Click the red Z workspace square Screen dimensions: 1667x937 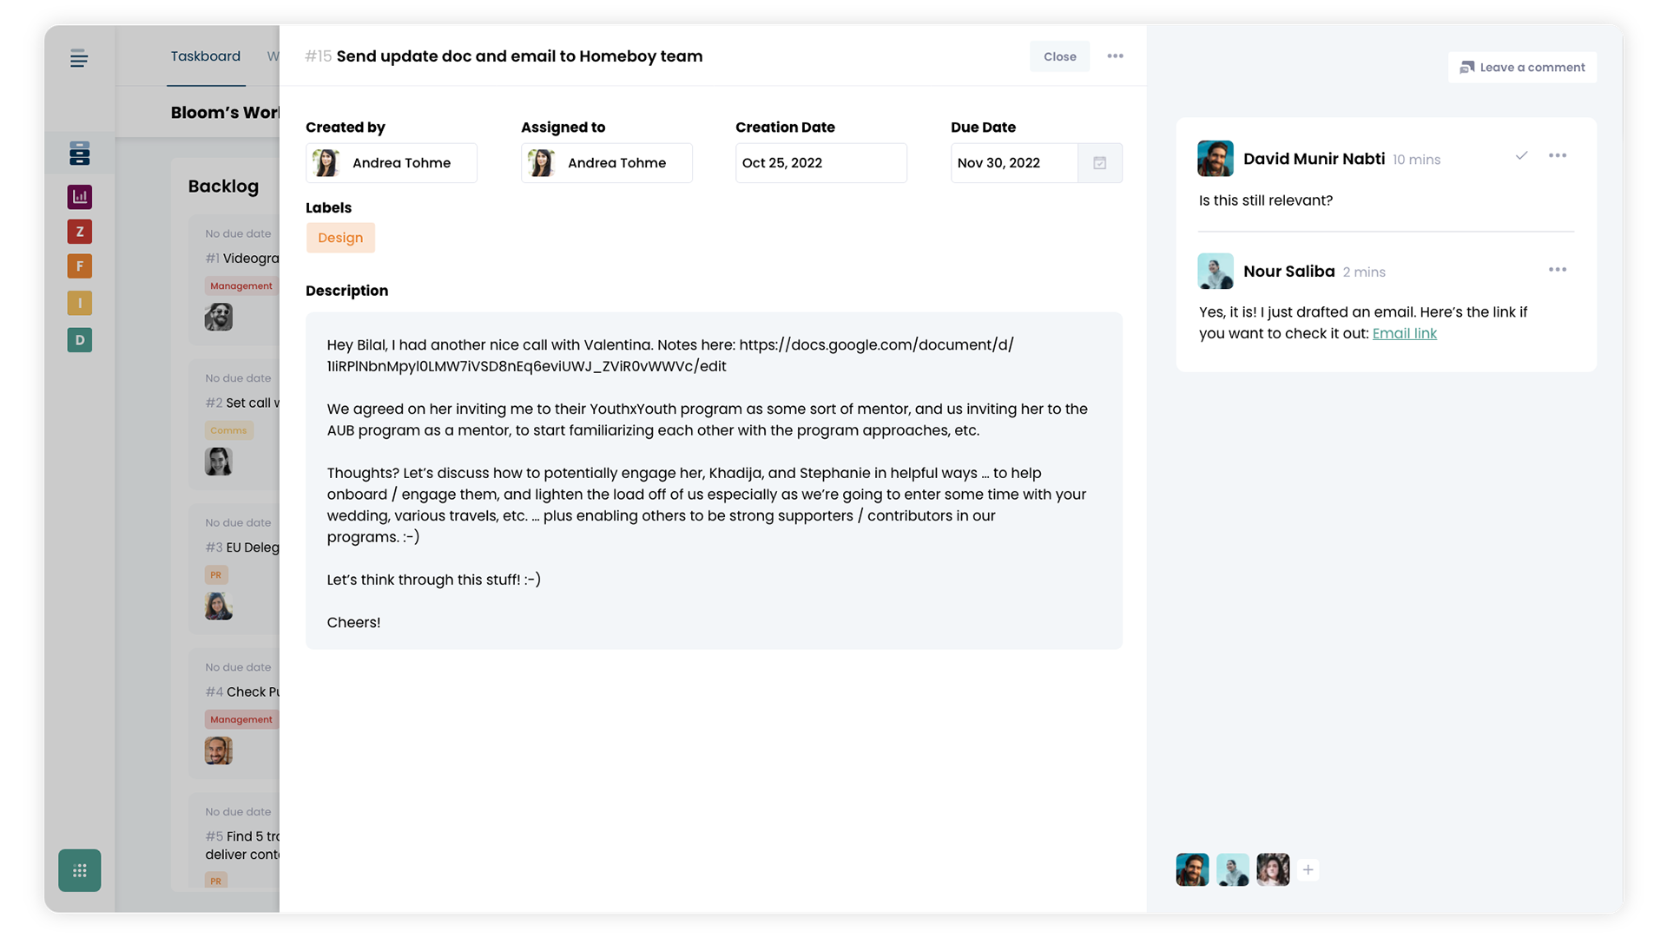(x=80, y=232)
